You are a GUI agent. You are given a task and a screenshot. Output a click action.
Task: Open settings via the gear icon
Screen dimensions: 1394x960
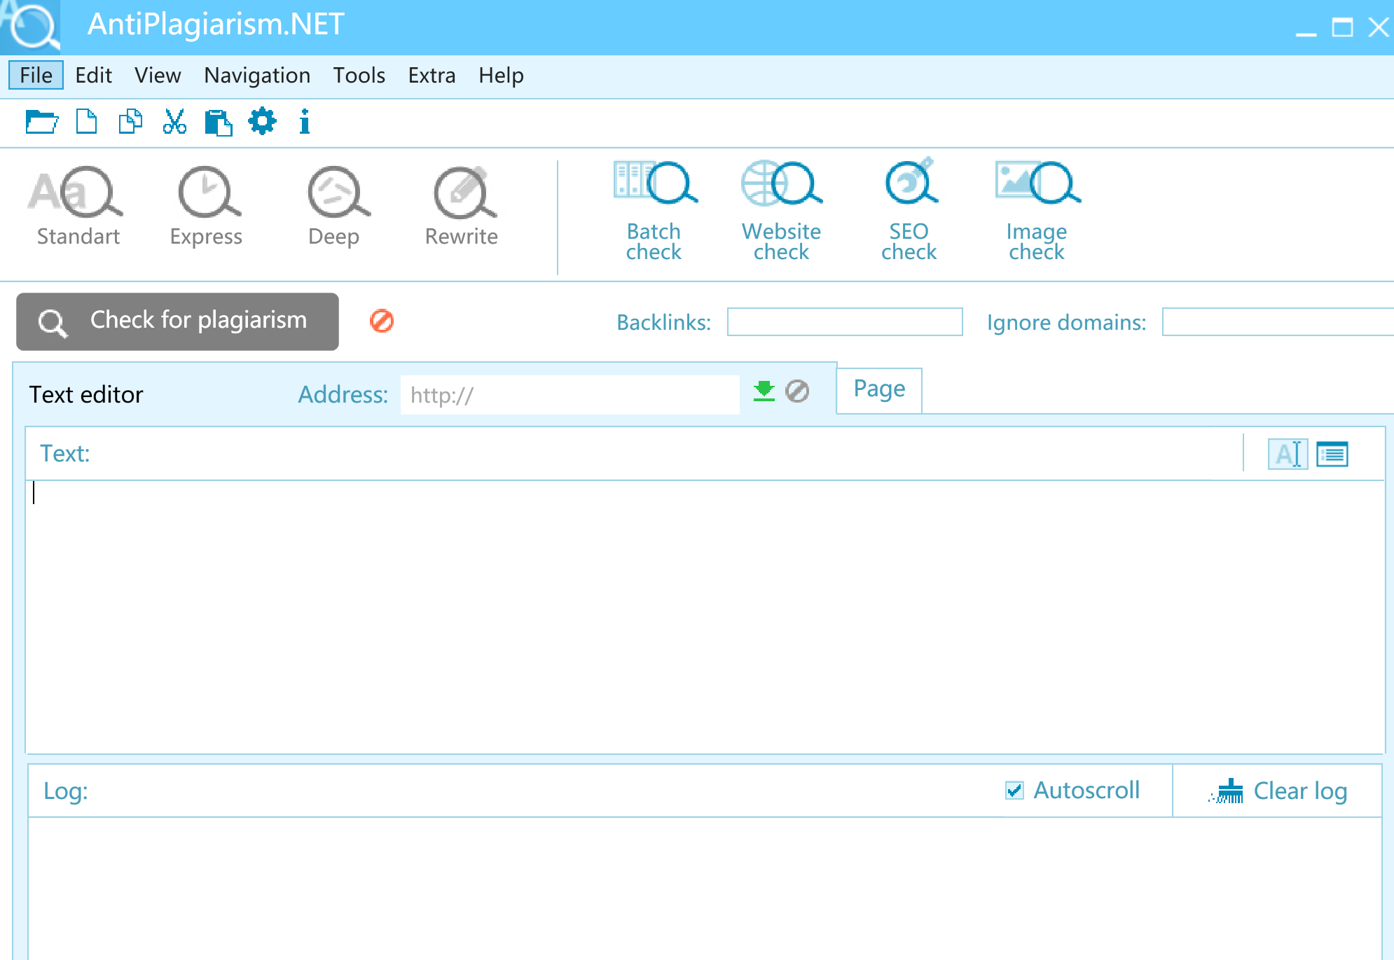point(262,121)
